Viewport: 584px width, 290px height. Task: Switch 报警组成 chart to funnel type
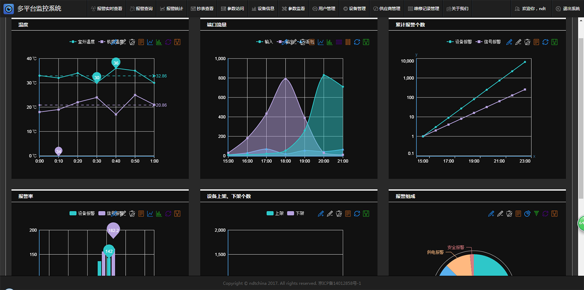(x=536, y=213)
